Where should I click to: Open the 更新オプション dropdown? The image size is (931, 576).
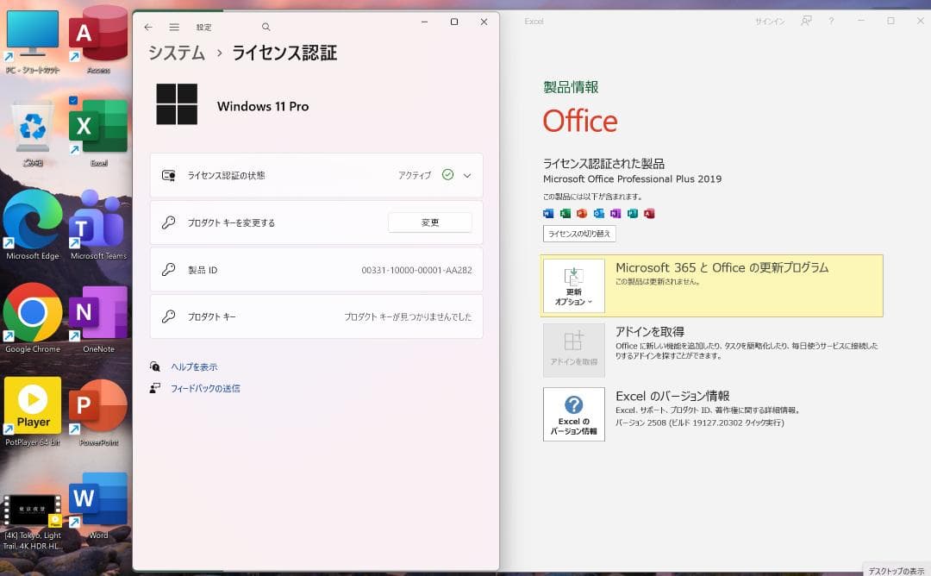[573, 285]
